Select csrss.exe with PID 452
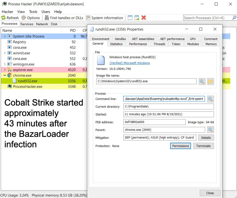Viewport: 237px width, 198px height. click(44, 47)
